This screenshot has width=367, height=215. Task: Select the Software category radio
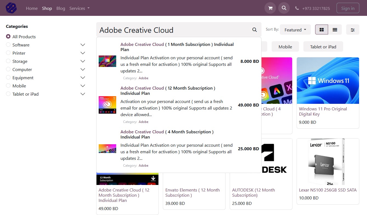(8, 45)
